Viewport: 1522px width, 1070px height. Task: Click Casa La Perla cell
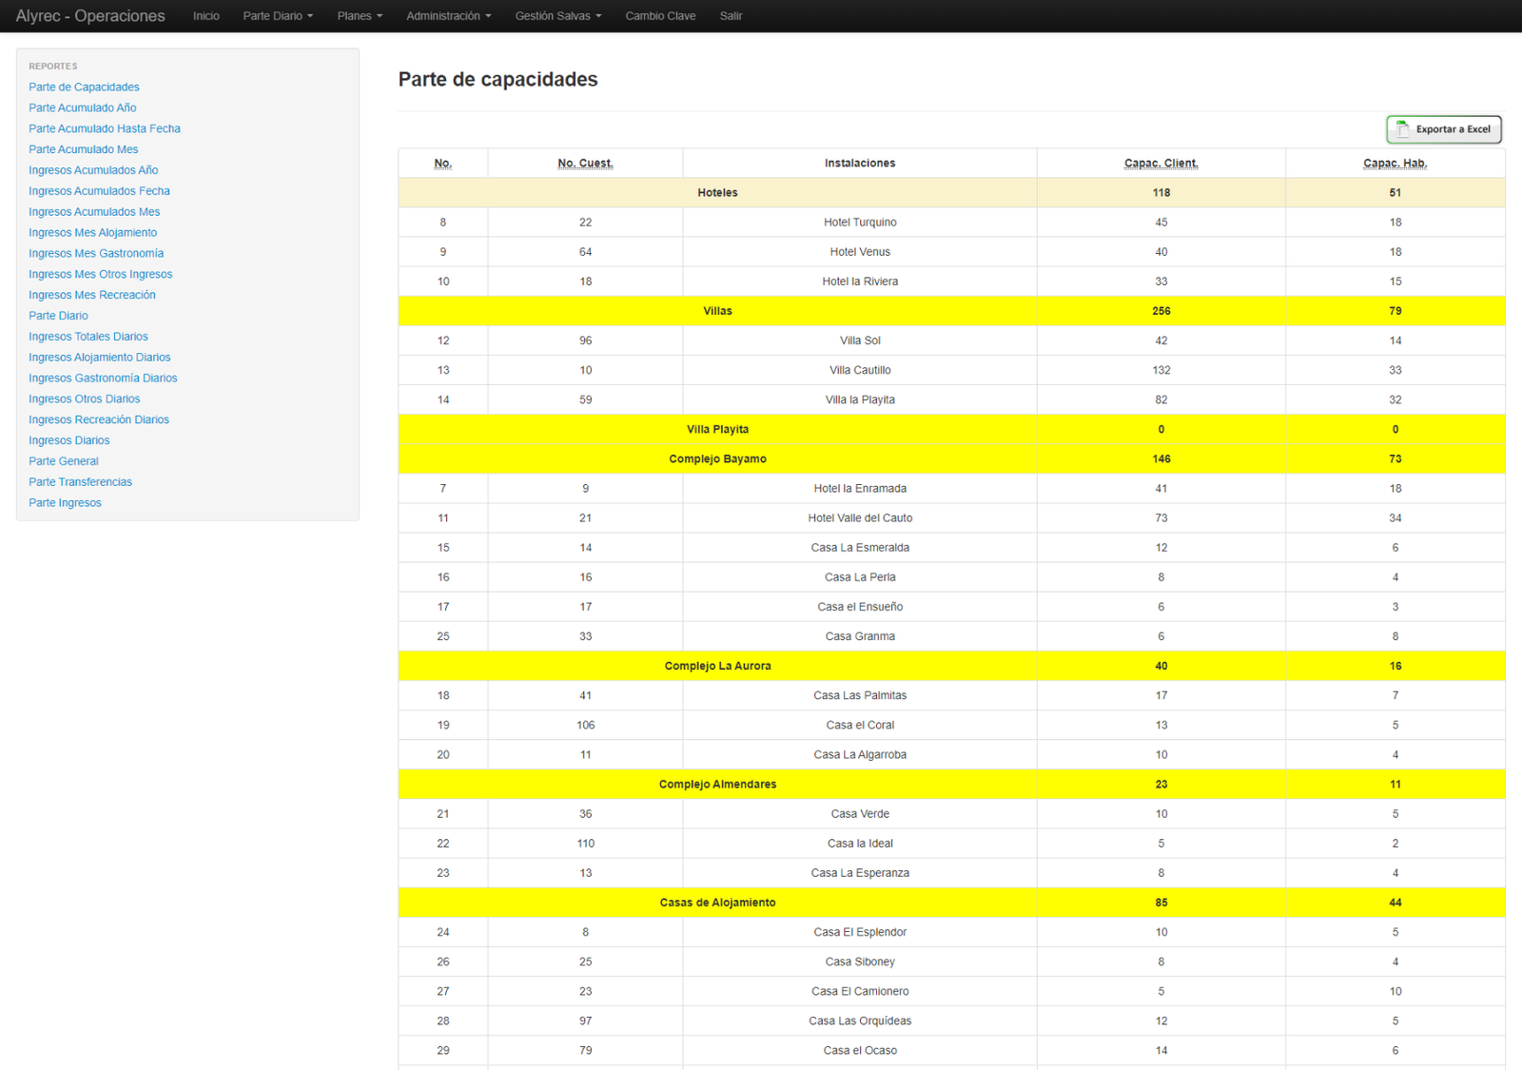pos(860,577)
